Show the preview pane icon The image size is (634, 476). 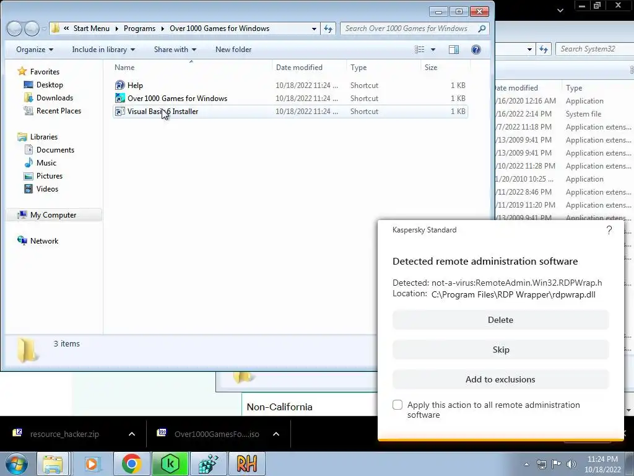(454, 50)
